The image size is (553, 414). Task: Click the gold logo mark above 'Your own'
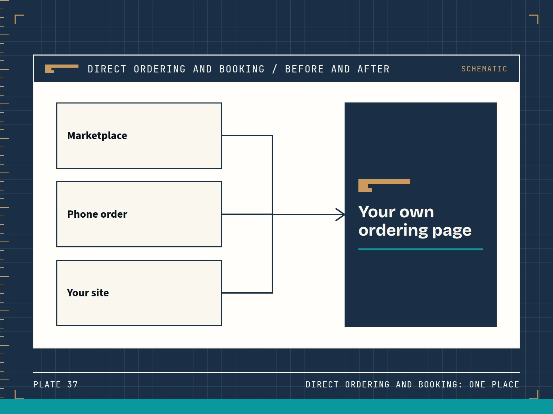click(x=384, y=185)
